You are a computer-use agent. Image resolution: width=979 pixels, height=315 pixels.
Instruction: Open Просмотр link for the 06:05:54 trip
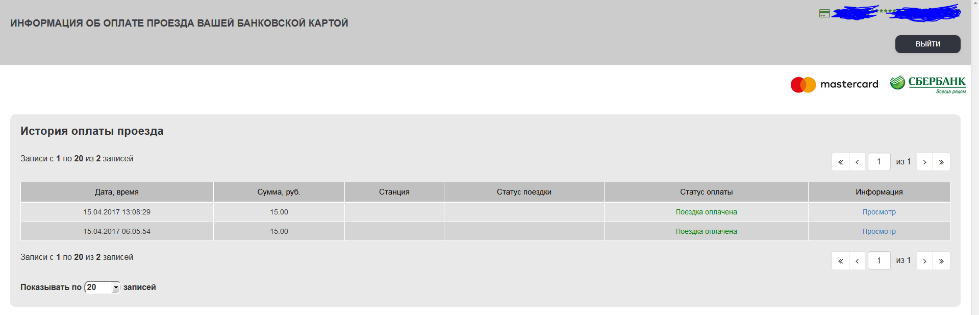(x=879, y=231)
